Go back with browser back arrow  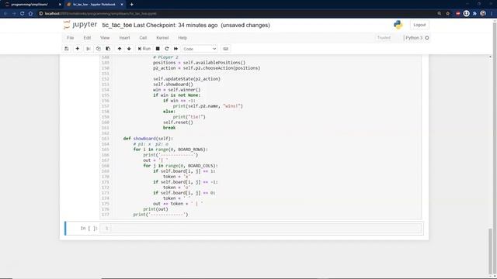[5, 14]
